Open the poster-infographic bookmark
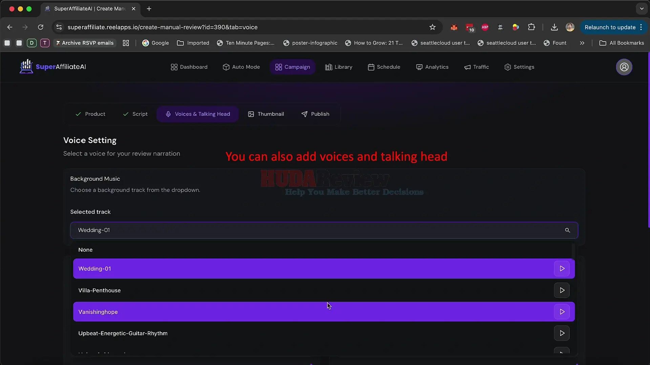The width and height of the screenshot is (650, 365). [310, 43]
